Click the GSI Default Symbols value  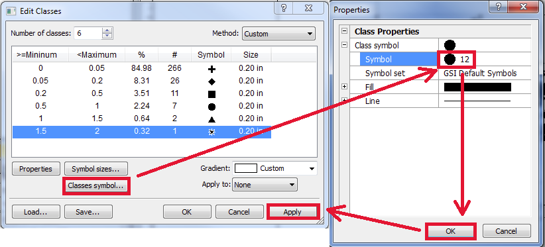coord(480,74)
